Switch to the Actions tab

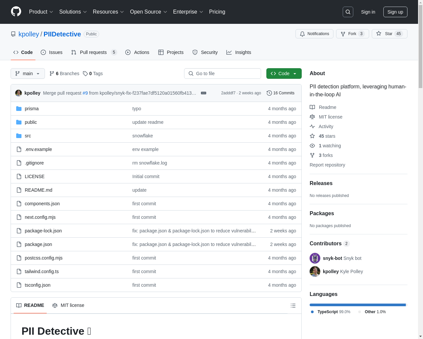pos(137,52)
